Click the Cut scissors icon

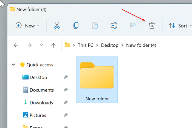[57, 25]
